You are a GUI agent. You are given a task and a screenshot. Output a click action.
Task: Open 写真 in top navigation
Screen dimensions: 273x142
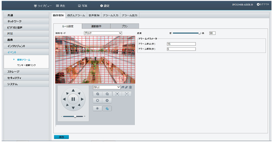[83, 6]
